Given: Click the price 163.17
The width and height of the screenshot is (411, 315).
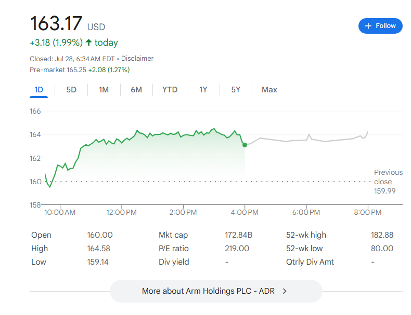Looking at the screenshot, I should (56, 23).
